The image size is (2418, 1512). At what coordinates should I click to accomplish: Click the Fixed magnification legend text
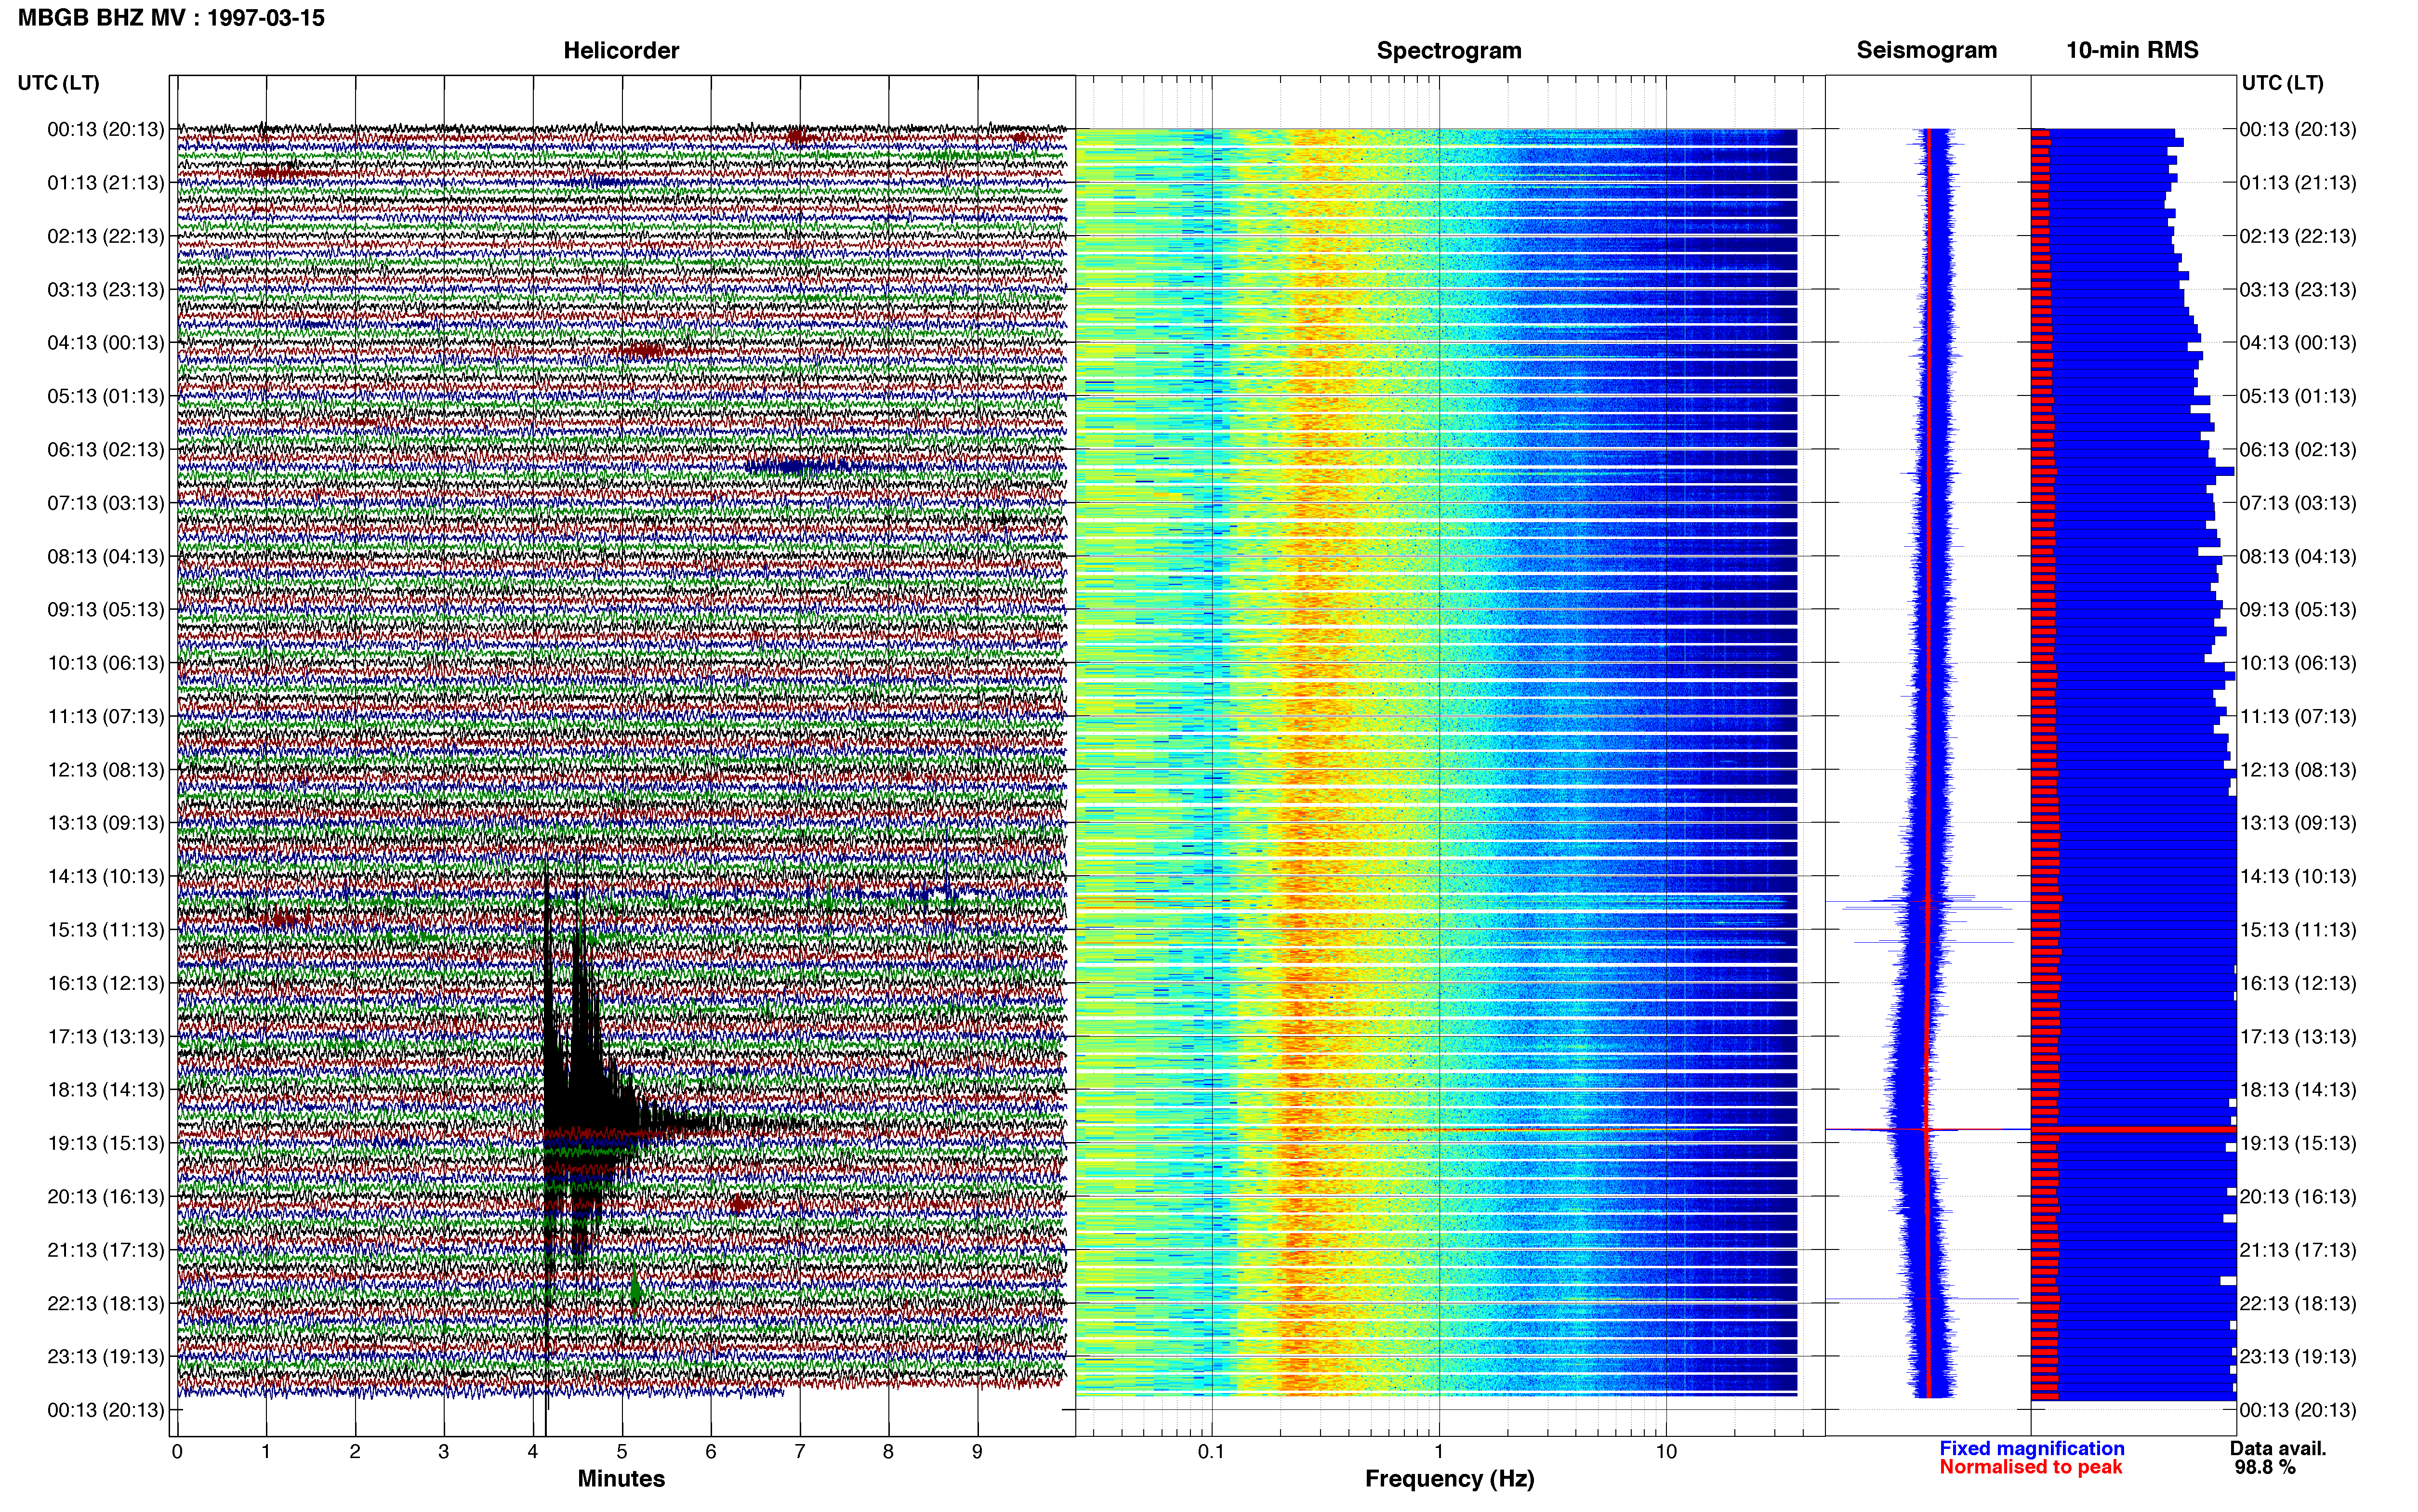click(2031, 1448)
